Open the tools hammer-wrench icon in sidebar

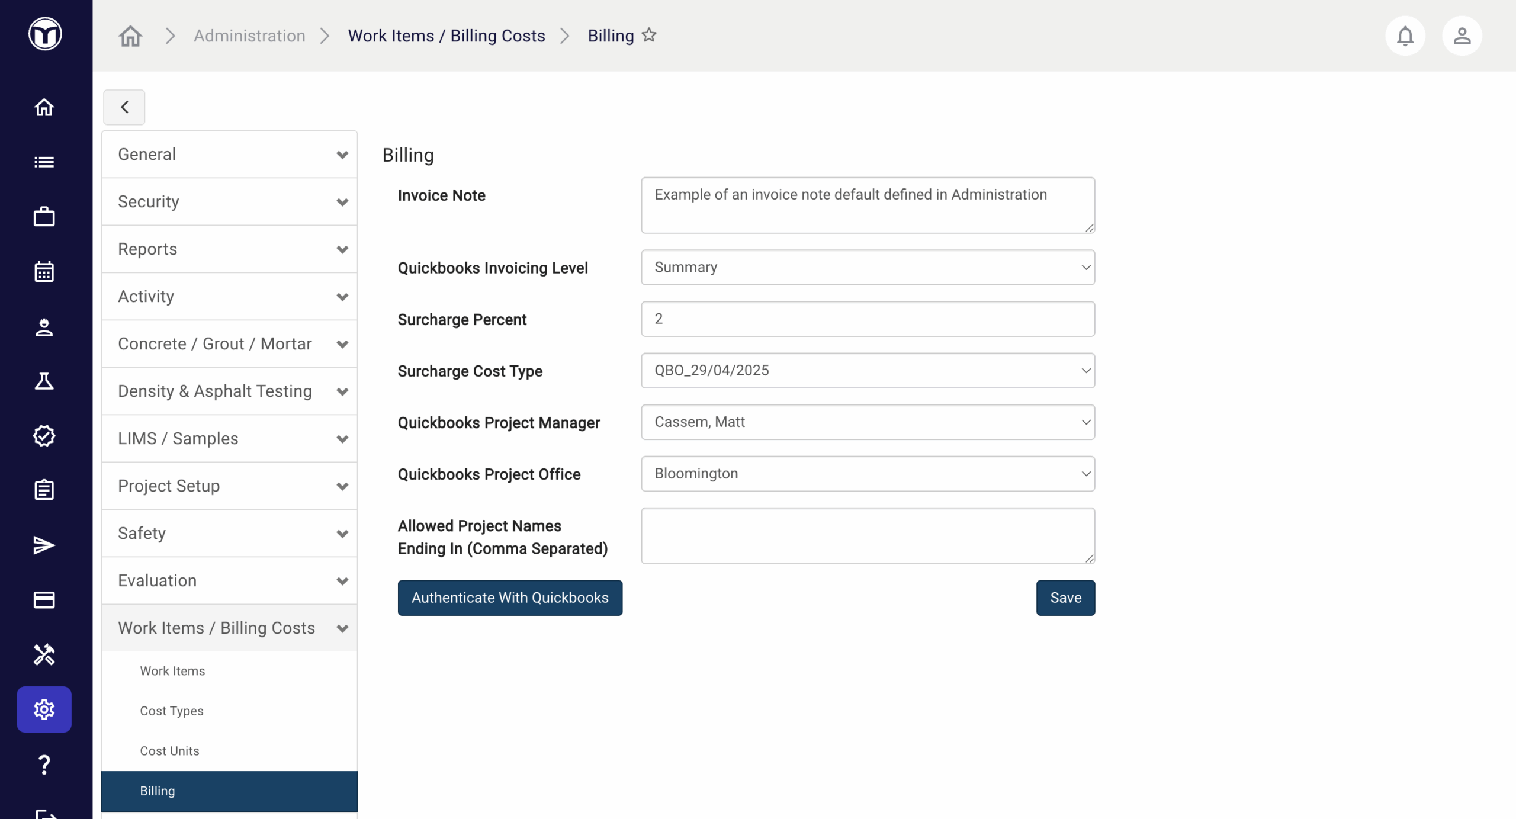pos(44,654)
